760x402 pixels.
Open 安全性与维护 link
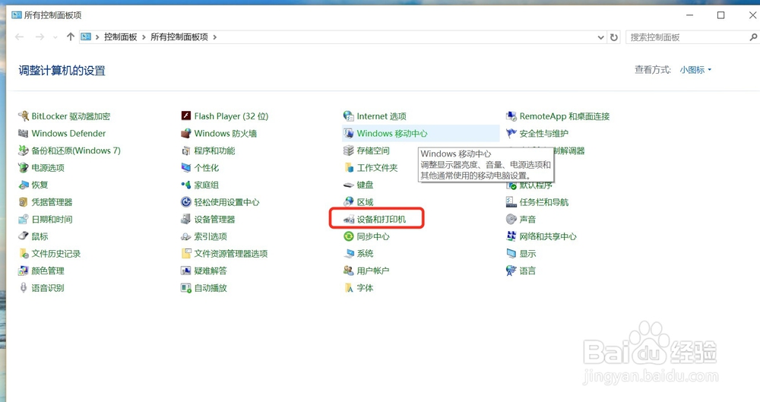[544, 133]
